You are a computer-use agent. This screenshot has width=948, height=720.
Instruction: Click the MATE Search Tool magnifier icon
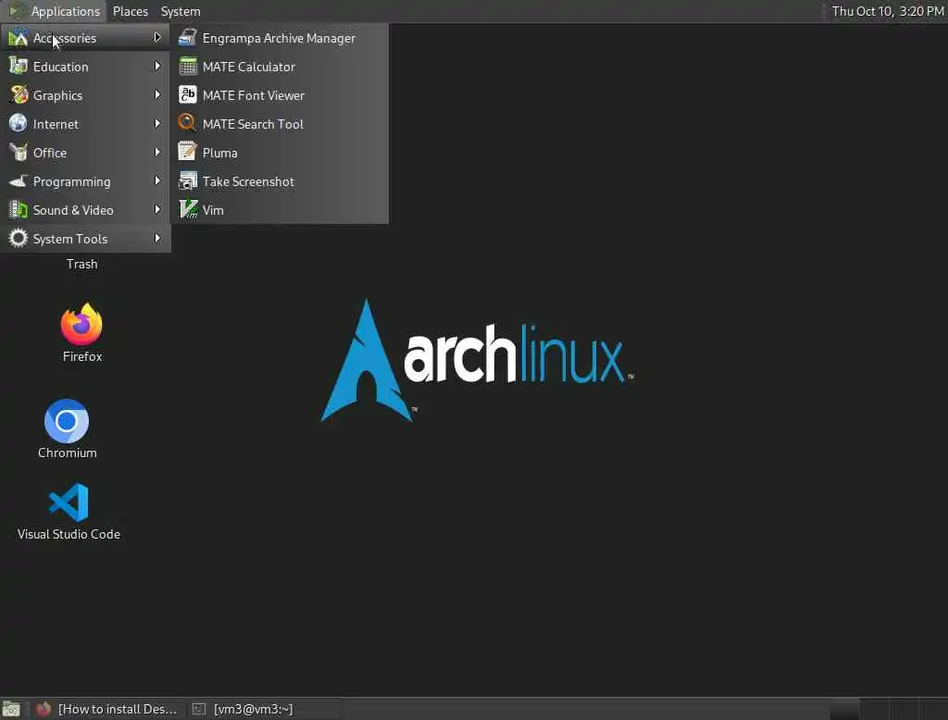[x=187, y=123]
